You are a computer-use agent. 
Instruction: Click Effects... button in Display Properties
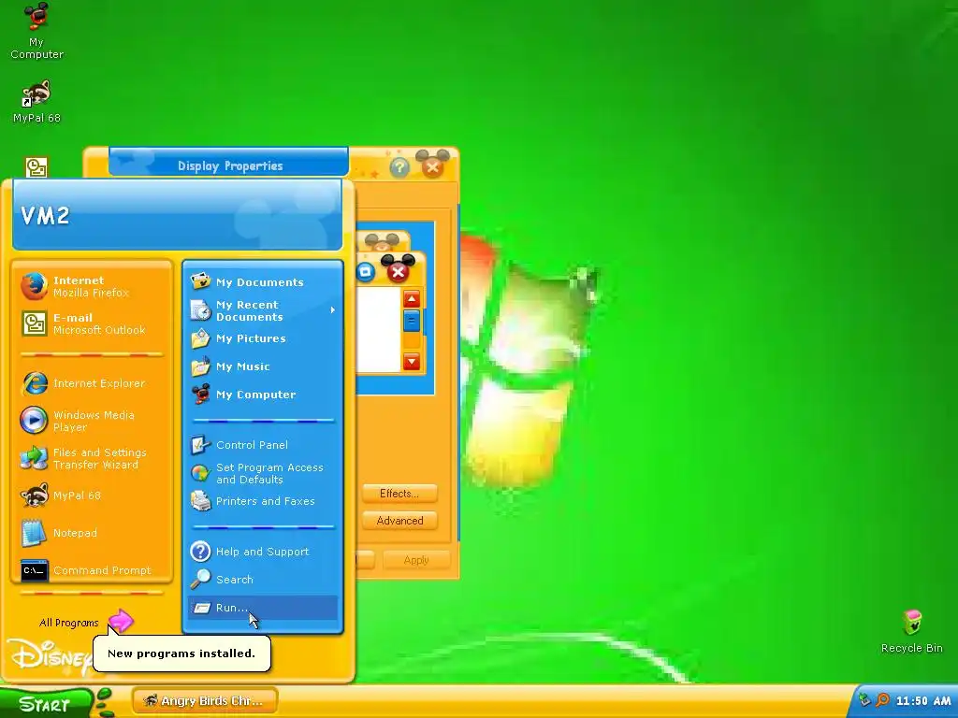[399, 494]
